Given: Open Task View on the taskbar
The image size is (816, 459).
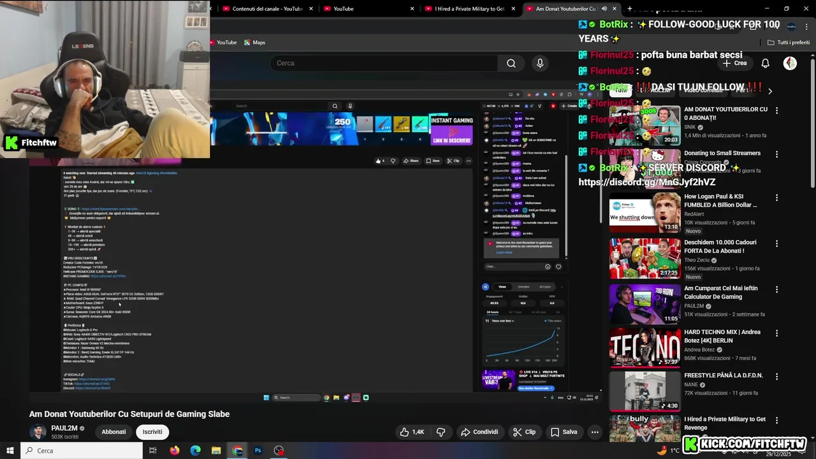Looking at the screenshot, I should pos(153,451).
